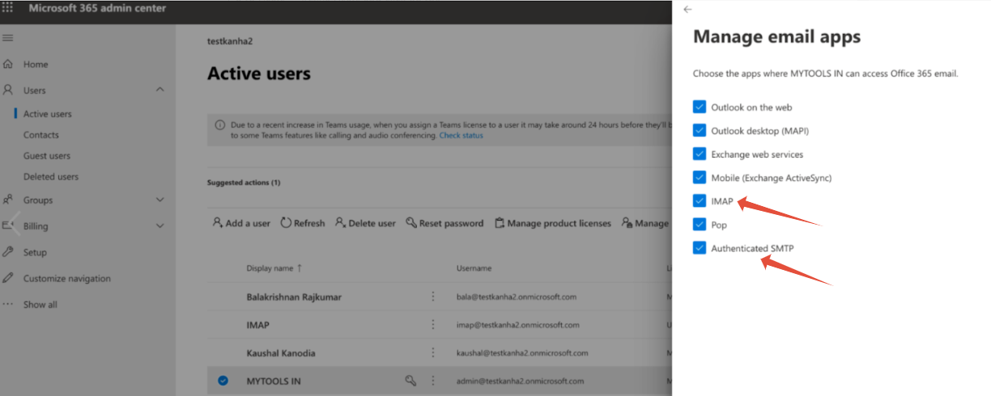Toggle the Authenticated SMTP checkbox

[700, 248]
